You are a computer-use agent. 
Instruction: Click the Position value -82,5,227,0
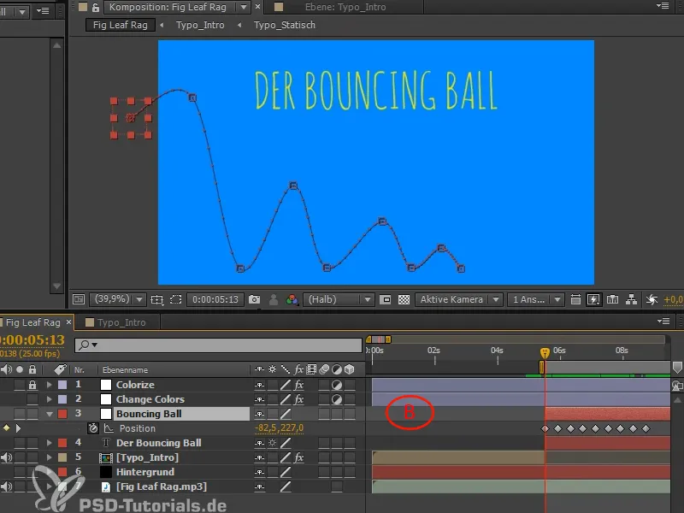pos(280,428)
